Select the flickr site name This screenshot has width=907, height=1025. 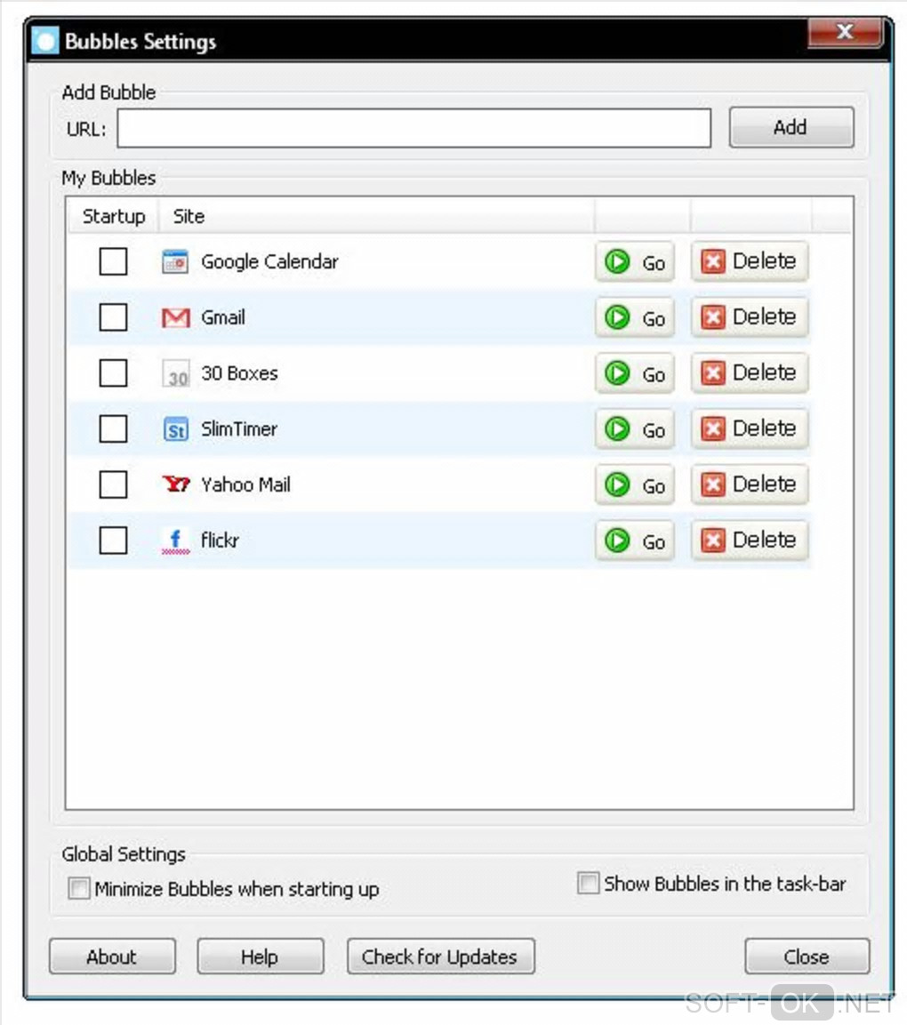[x=220, y=541]
